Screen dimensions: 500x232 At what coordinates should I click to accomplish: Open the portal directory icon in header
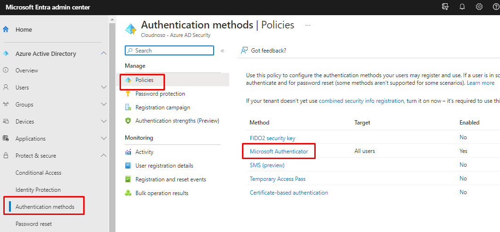[445, 7]
